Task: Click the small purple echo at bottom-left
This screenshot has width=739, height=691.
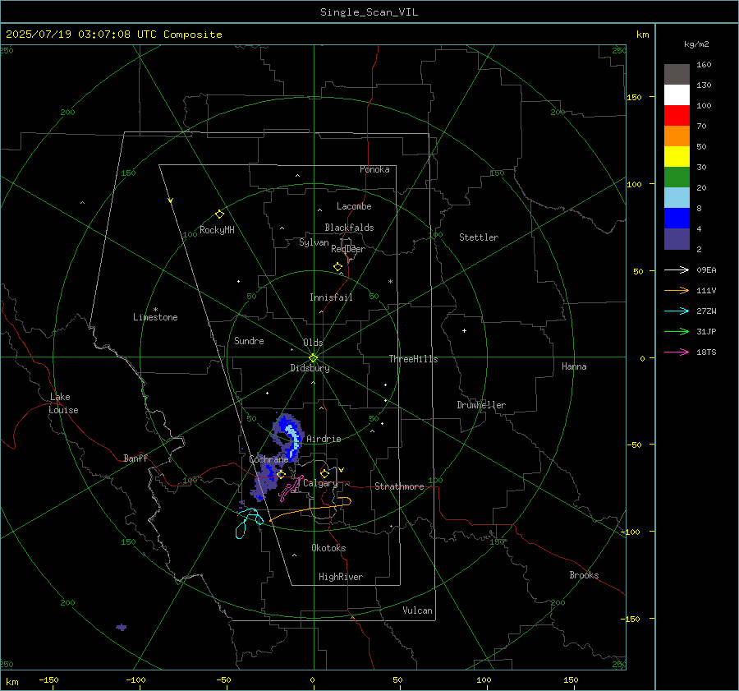Action: (x=122, y=628)
